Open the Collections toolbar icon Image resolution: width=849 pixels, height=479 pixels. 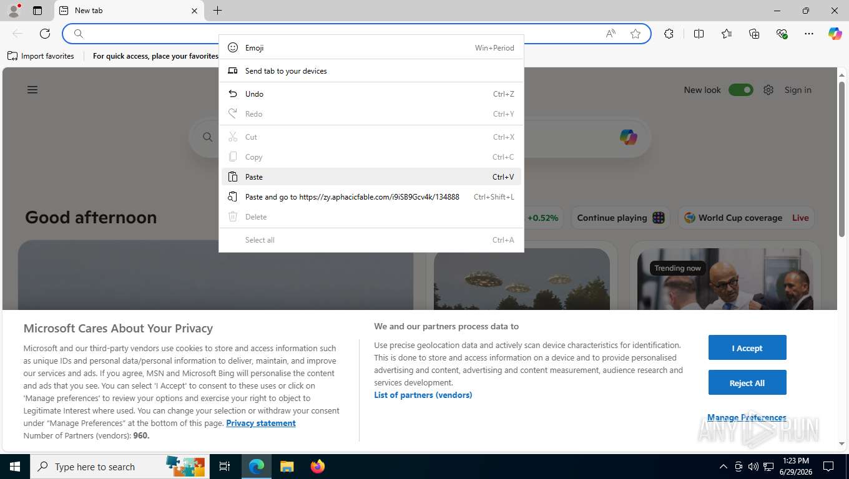(x=754, y=34)
